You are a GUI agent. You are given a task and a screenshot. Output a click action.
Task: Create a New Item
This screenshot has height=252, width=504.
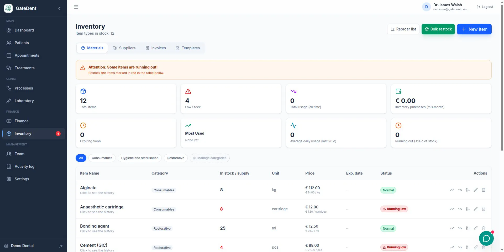474,29
